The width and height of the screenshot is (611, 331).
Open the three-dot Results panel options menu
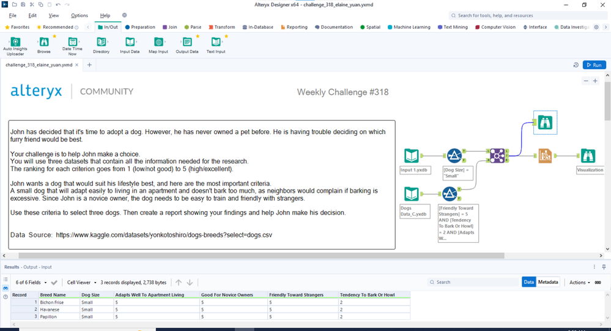pyautogui.click(x=594, y=267)
